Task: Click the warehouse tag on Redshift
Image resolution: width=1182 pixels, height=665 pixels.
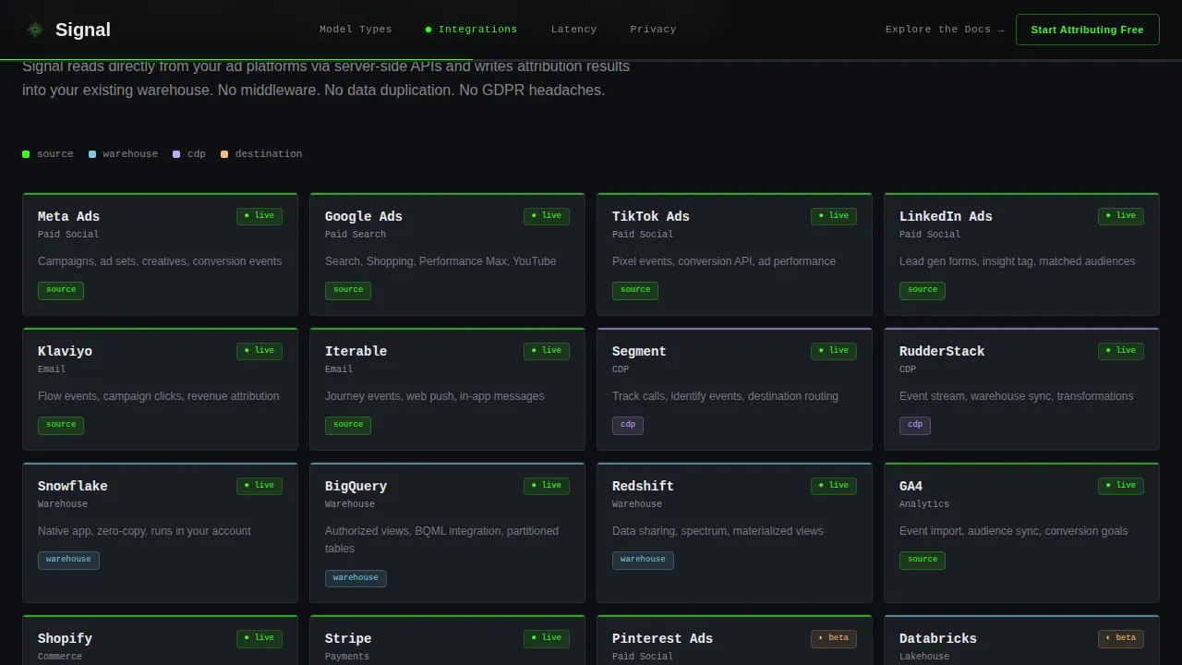Action: (x=643, y=560)
